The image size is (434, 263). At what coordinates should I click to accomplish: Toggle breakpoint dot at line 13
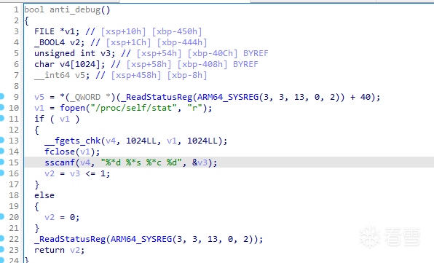(x=1, y=140)
